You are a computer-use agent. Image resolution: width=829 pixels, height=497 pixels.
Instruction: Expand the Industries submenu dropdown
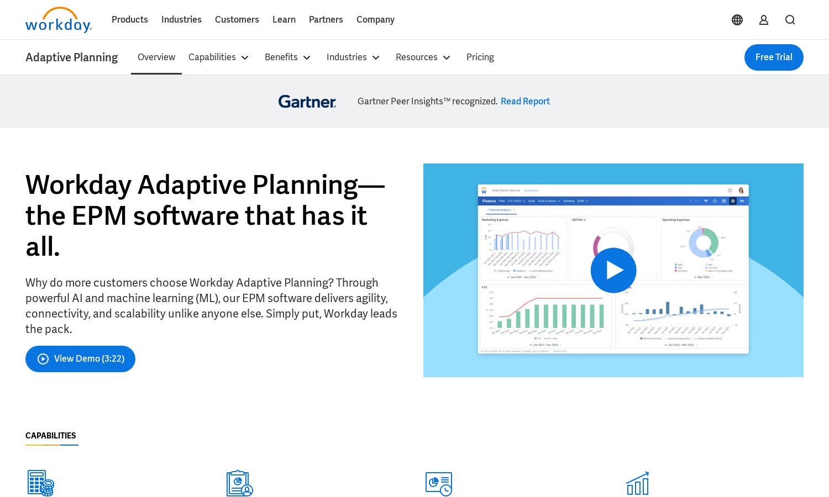353,57
